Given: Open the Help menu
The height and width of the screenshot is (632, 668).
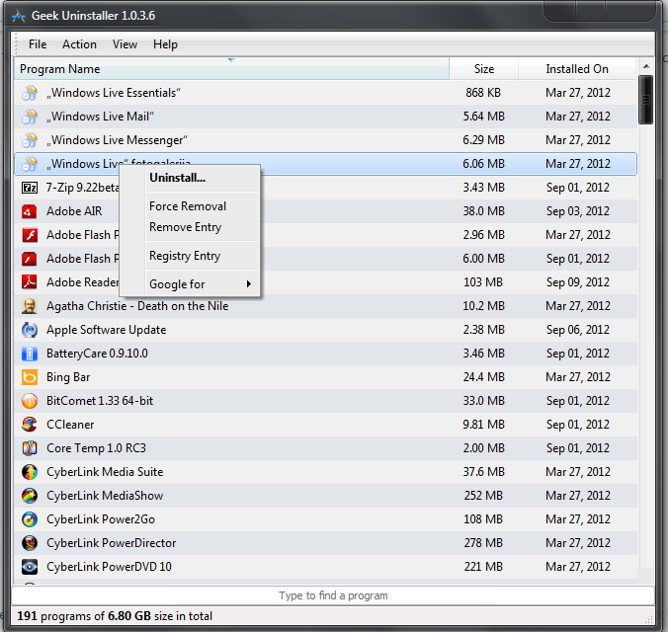Looking at the screenshot, I should [165, 44].
